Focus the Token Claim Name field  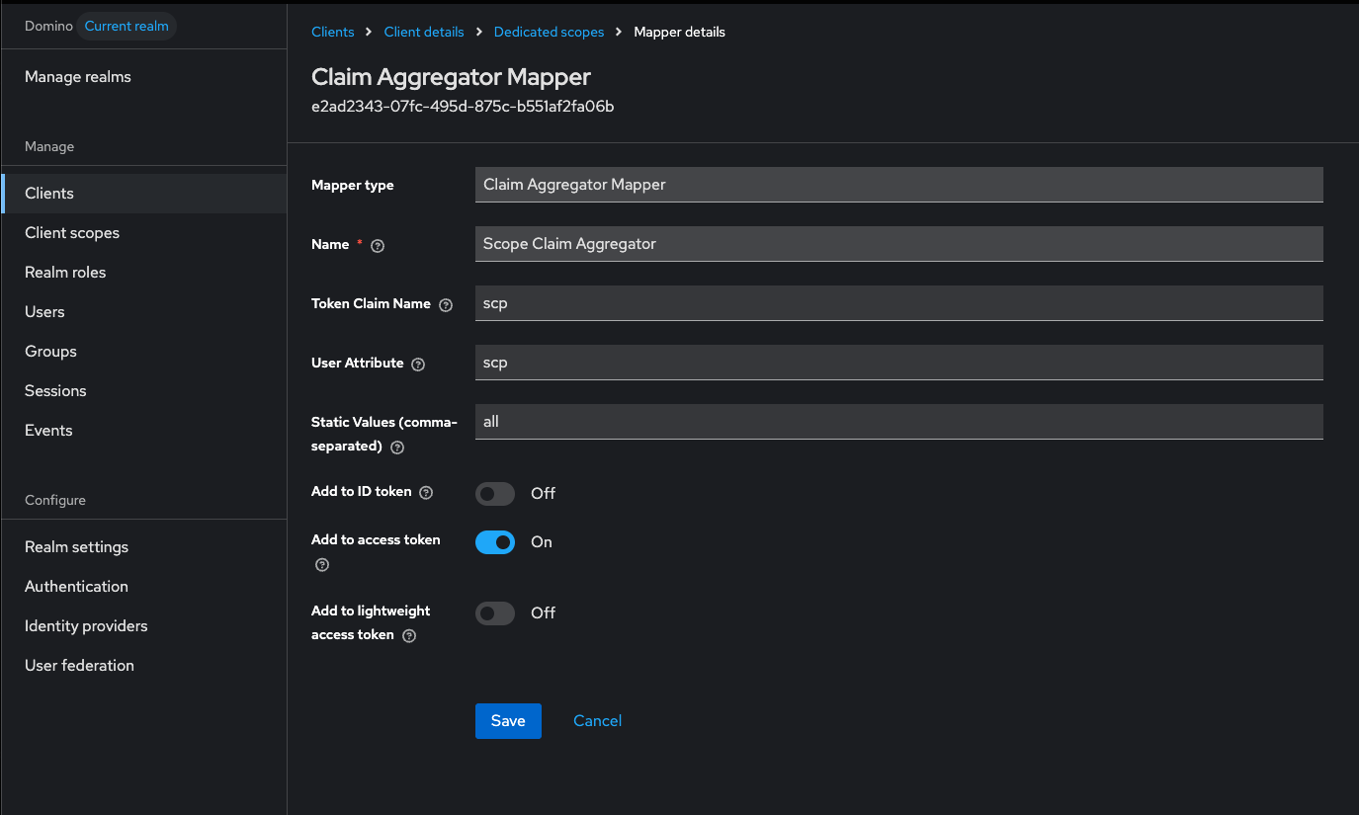pyautogui.click(x=898, y=303)
